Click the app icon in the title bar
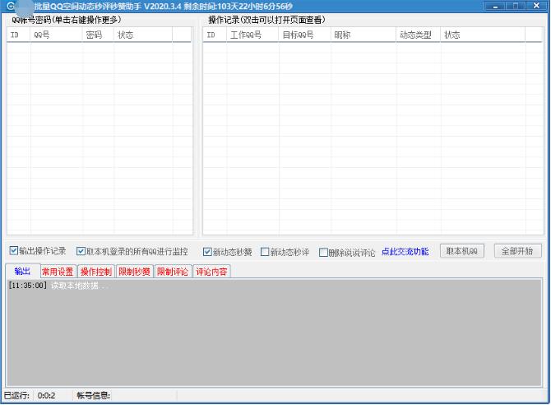 pos(11,6)
